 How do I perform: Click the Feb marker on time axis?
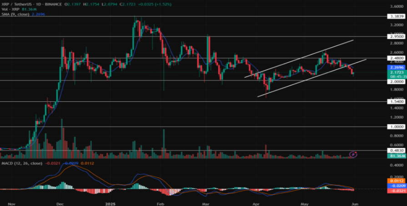pyautogui.click(x=159, y=202)
